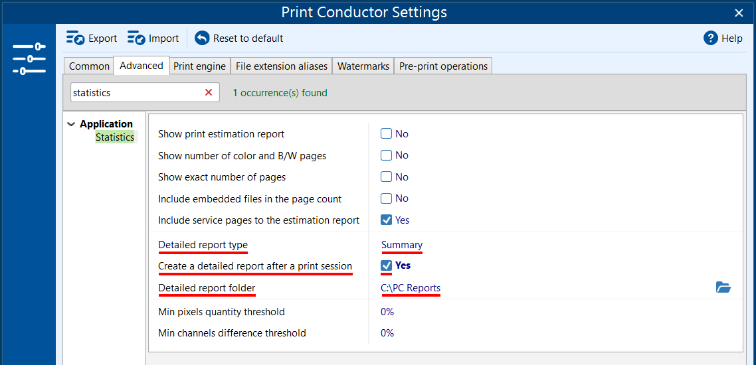Open the Watermarks tab
The image size is (756, 365).
363,66
